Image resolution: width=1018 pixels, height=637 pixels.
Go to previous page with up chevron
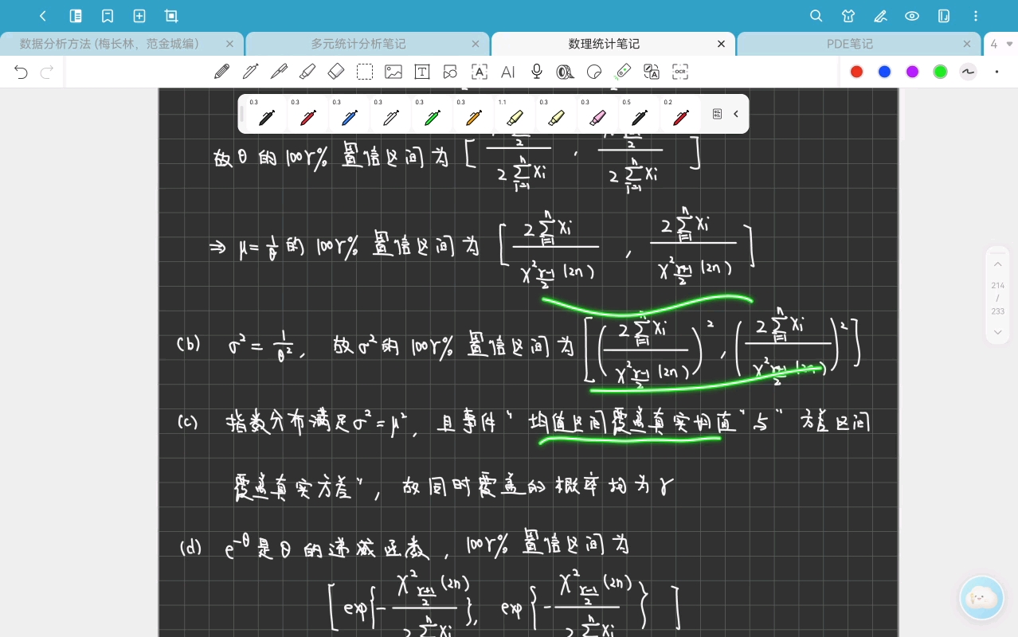click(997, 264)
